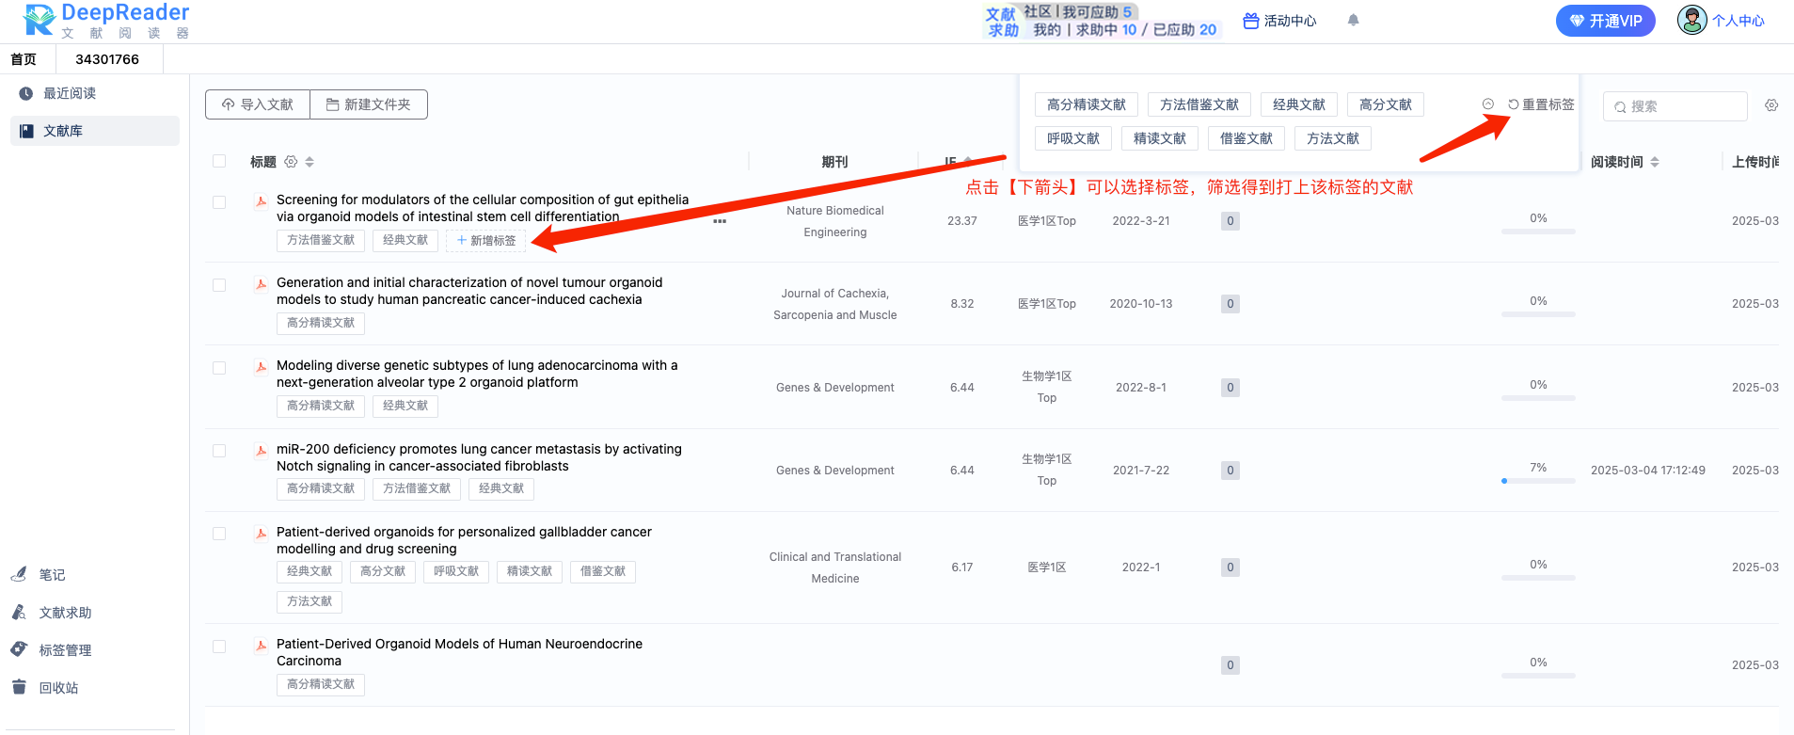
Task: Click note count badge in Clinical and Translational row
Action: pyautogui.click(x=1230, y=567)
